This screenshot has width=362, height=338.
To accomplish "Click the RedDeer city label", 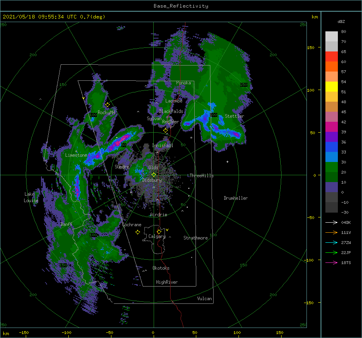I will 171,122.
